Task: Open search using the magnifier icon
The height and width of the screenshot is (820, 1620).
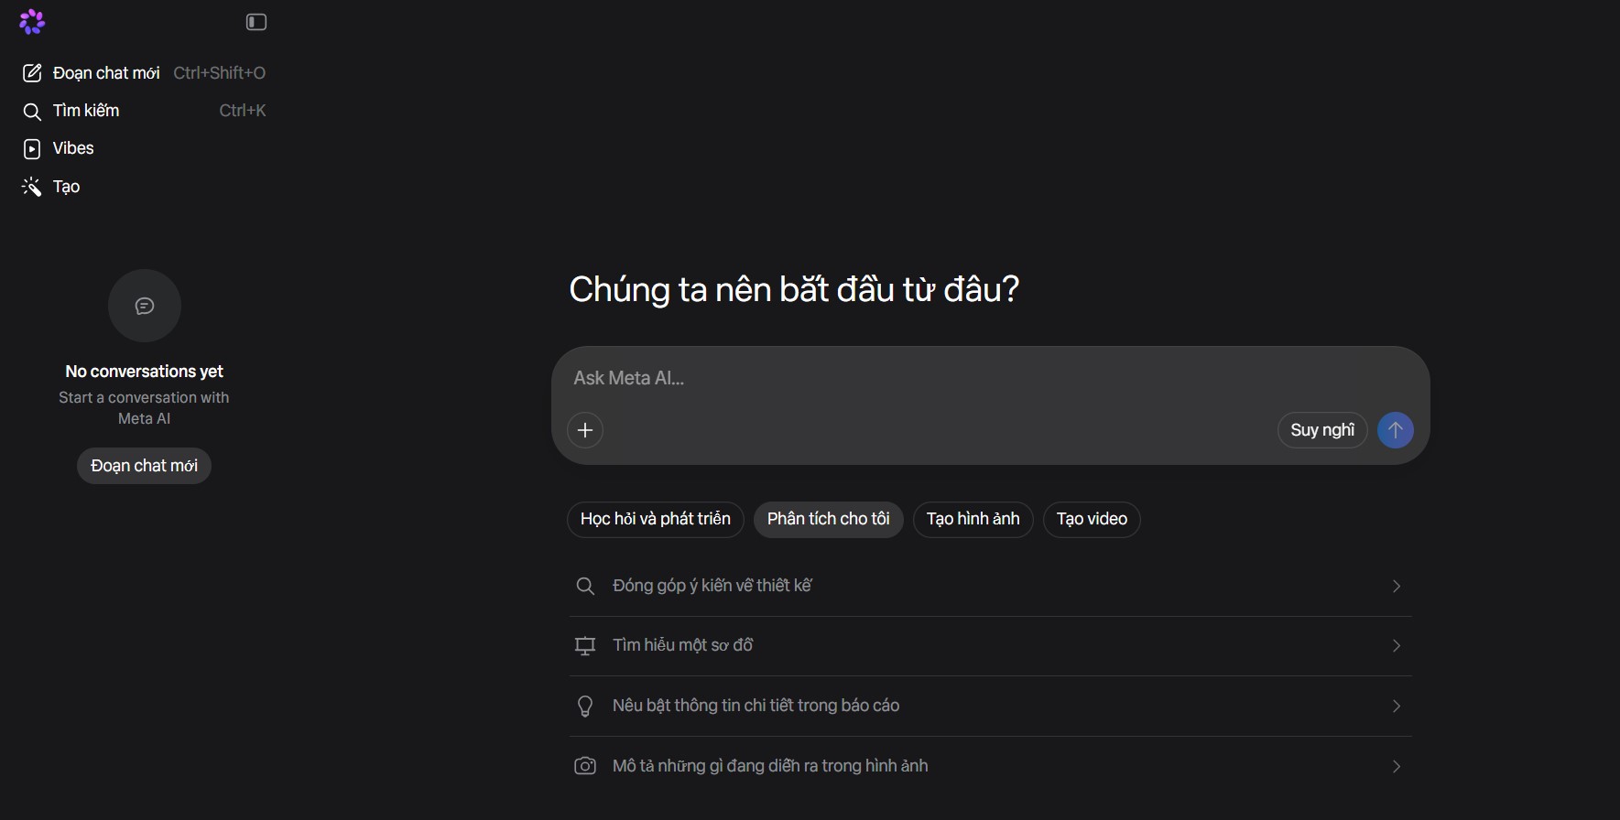Action: pyautogui.click(x=32, y=111)
